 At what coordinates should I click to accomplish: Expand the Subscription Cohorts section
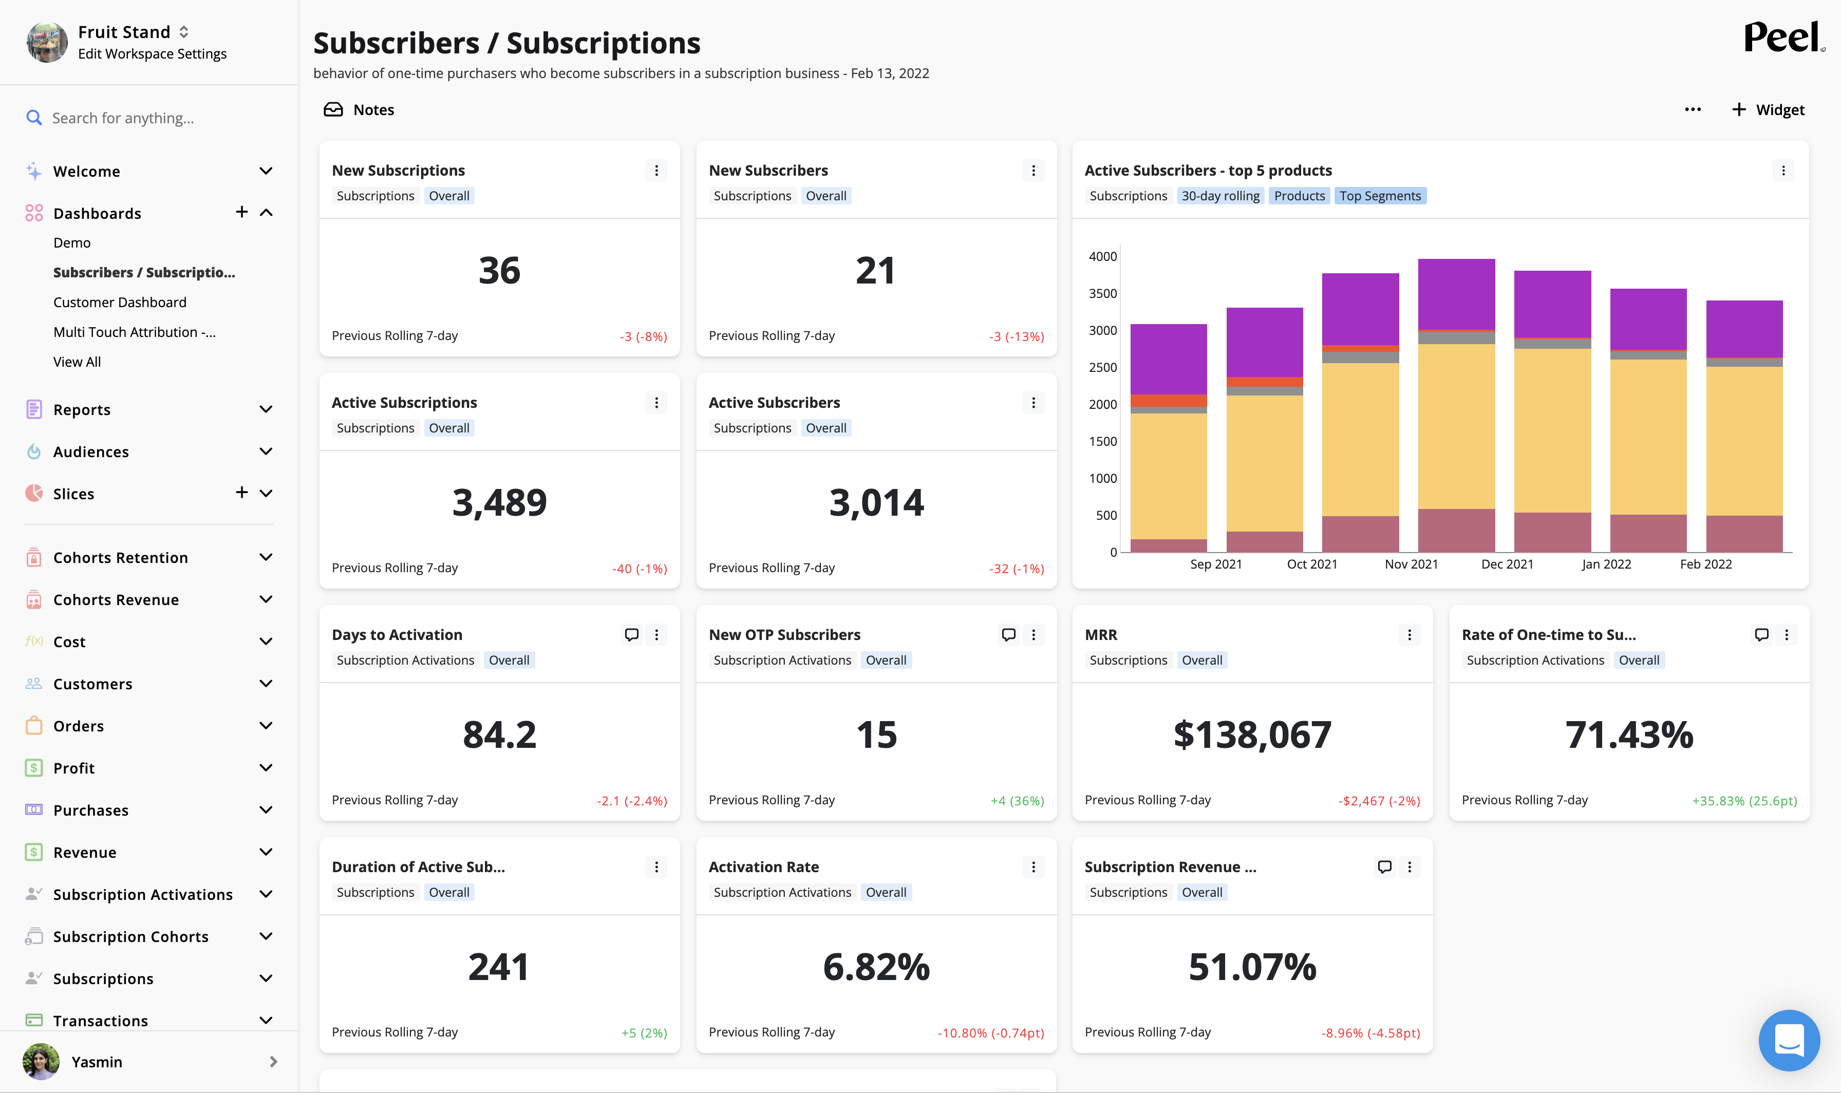pyautogui.click(x=267, y=936)
